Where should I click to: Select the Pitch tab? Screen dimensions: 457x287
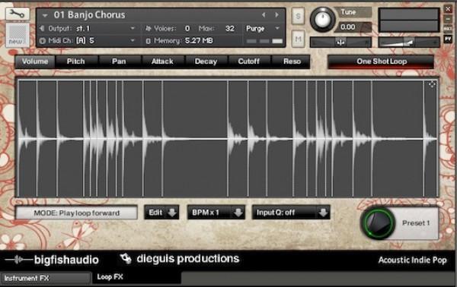click(x=75, y=61)
